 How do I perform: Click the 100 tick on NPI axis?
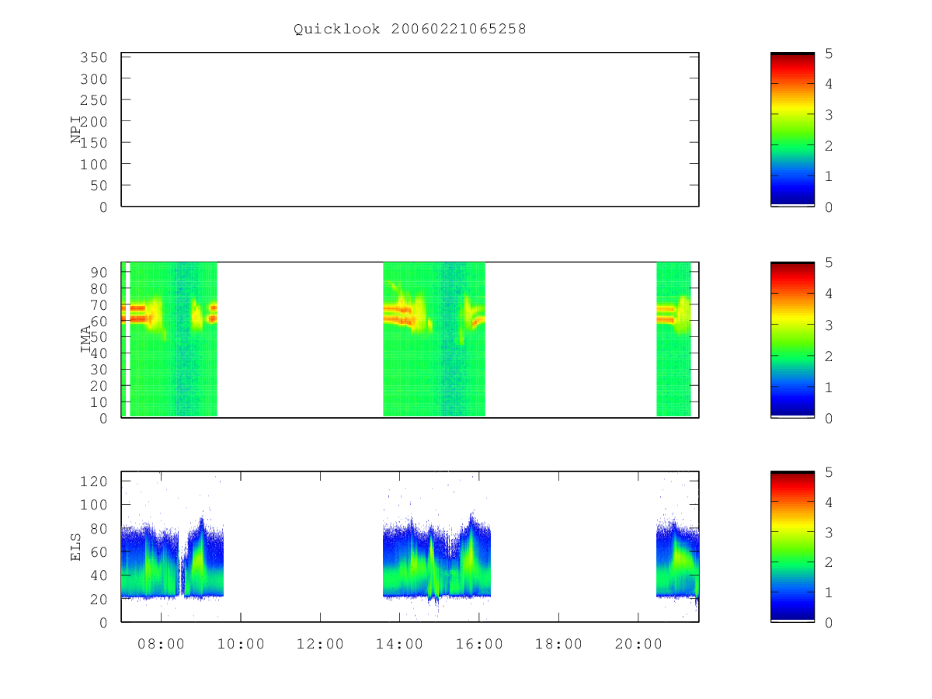(95, 164)
